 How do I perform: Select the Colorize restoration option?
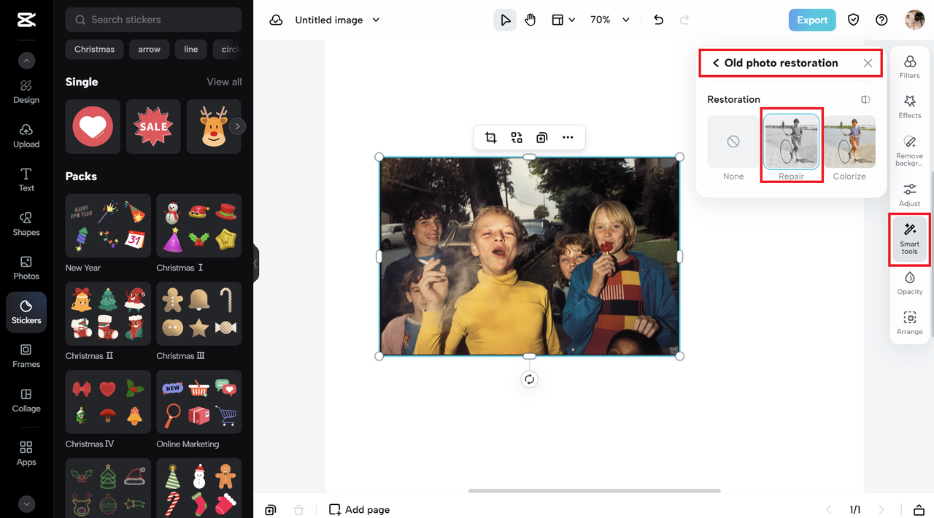pyautogui.click(x=849, y=148)
